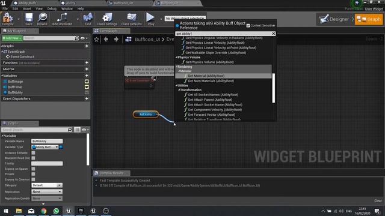The image size is (385, 216).
Task: Add a new variable with plus icon
Action: coord(87,76)
